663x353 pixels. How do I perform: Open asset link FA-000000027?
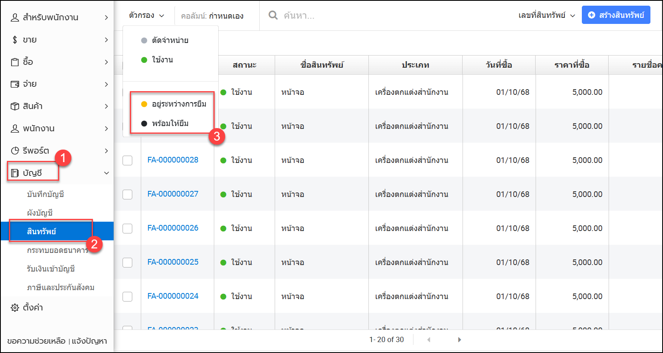173,194
